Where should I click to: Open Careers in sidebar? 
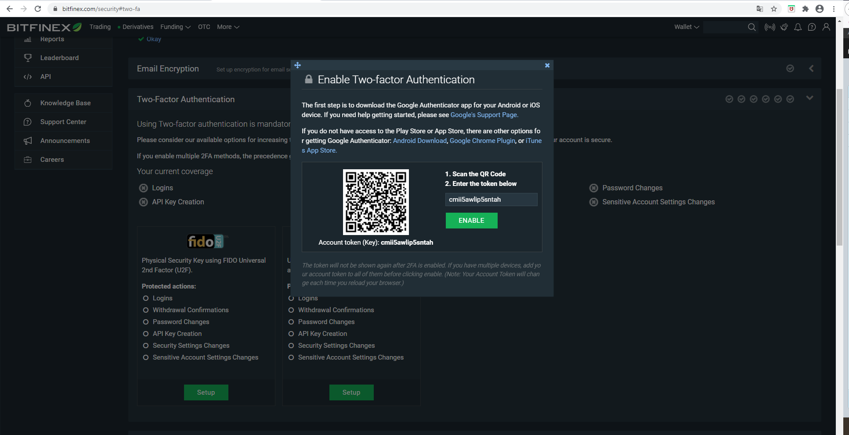[52, 160]
